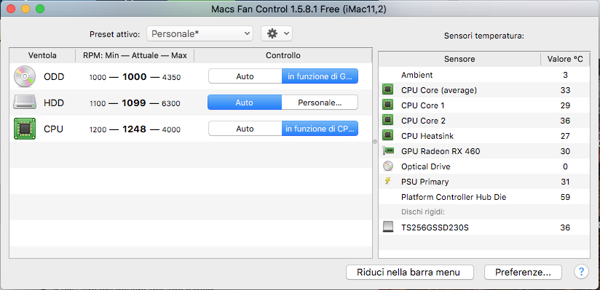Screen dimensions: 600x290
Task: Click the panel splitter handle dot
Action: [x=375, y=142]
